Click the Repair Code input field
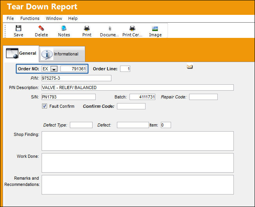This screenshot has height=207, width=255. coord(203,97)
